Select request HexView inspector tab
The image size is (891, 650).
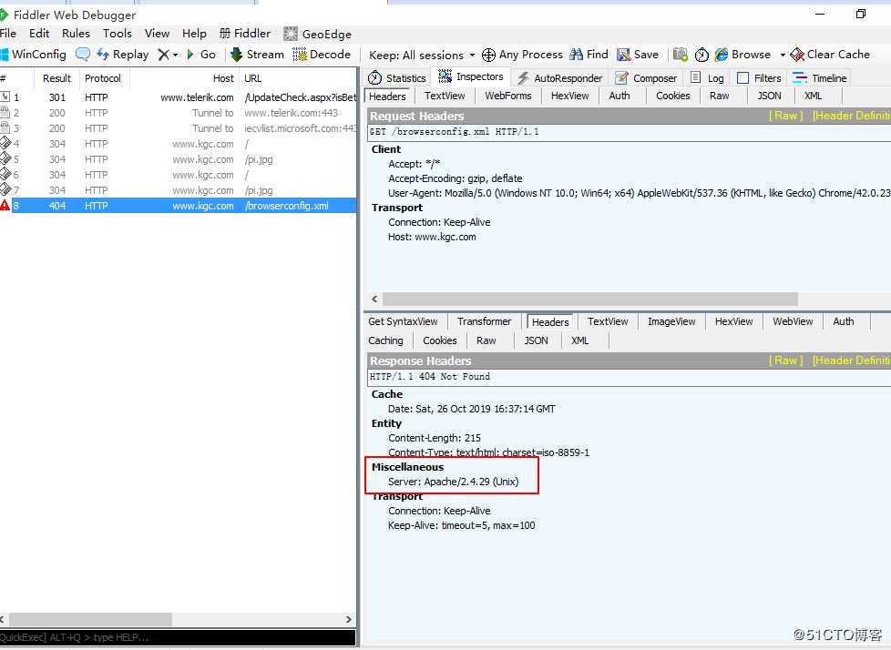coord(570,96)
